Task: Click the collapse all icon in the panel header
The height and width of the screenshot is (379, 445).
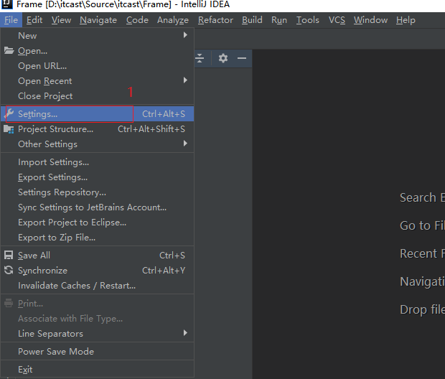Action: (x=200, y=58)
